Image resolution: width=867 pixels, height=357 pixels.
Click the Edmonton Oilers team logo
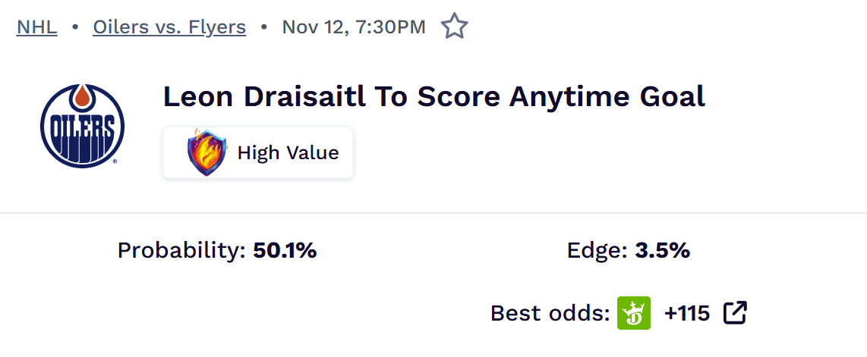click(81, 126)
